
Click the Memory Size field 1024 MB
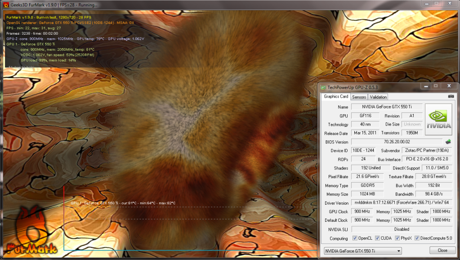coord(367,194)
